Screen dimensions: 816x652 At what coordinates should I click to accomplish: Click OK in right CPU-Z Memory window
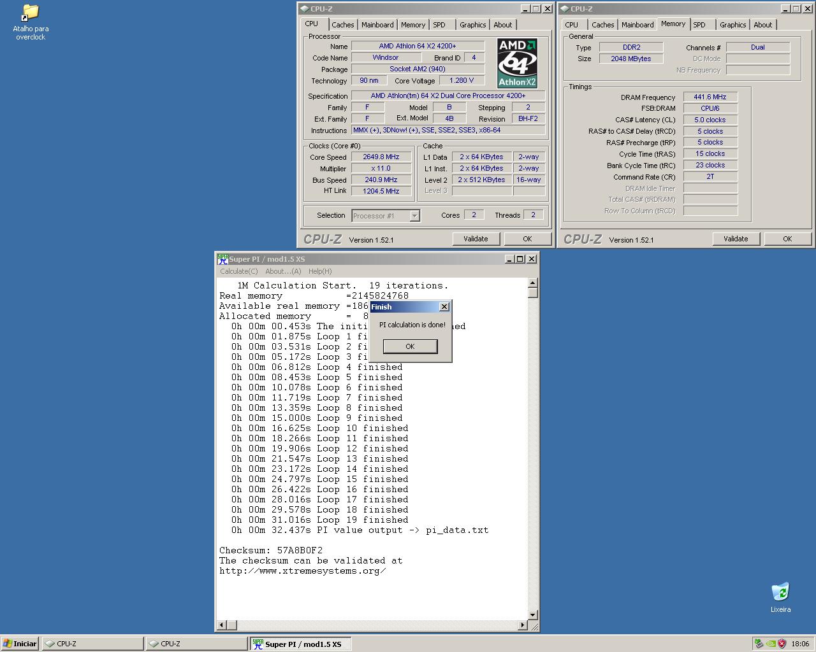coord(787,239)
